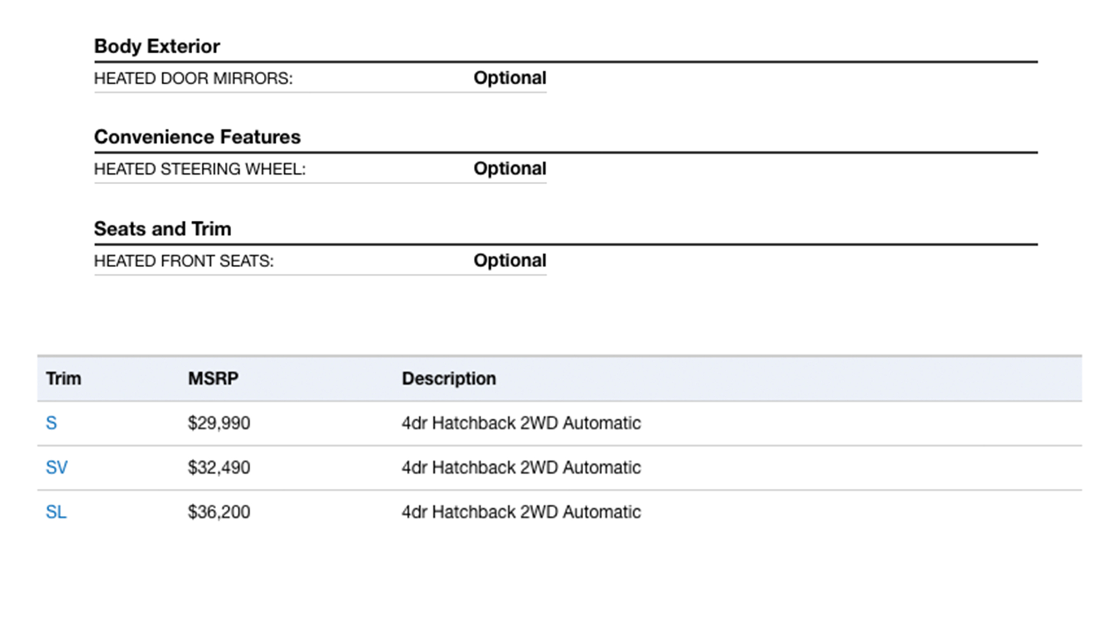This screenshot has width=1108, height=623.
Task: Click the SL trim row description text
Action: click(521, 512)
